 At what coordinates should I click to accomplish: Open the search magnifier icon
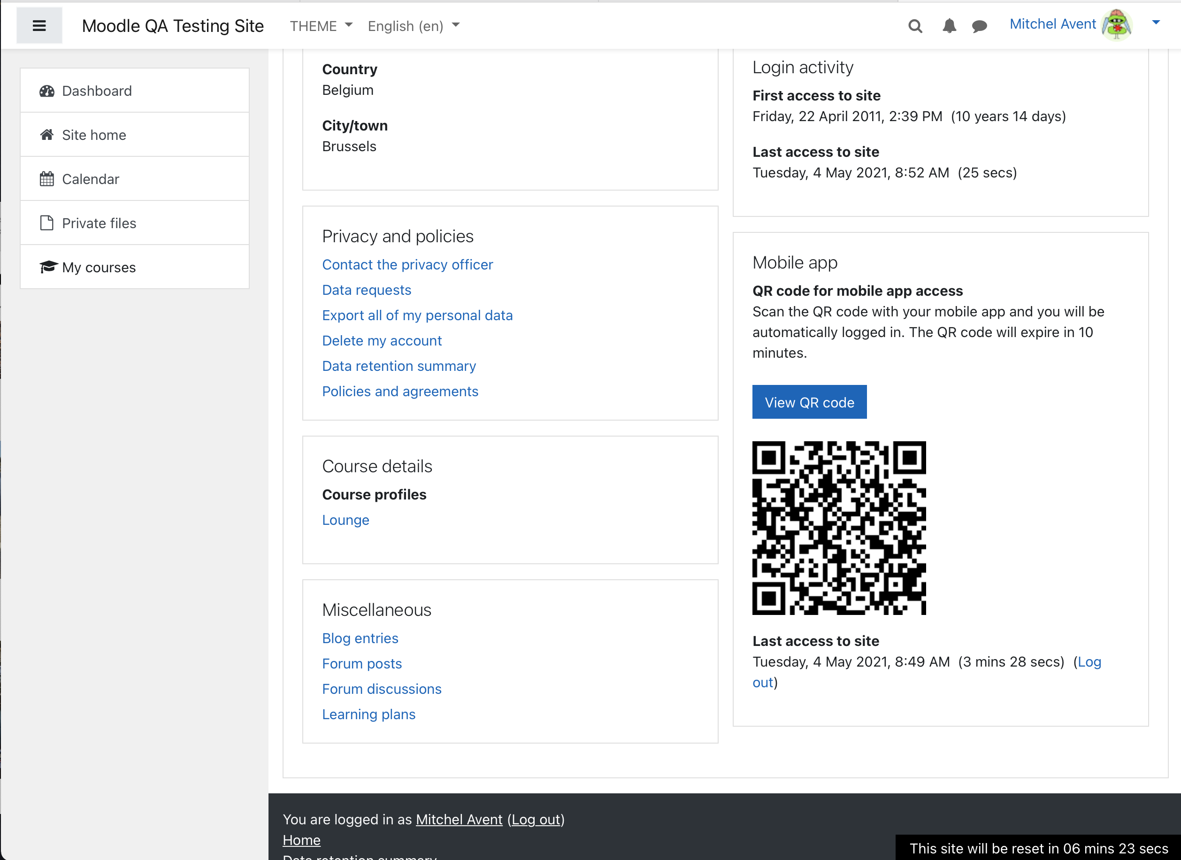click(915, 26)
